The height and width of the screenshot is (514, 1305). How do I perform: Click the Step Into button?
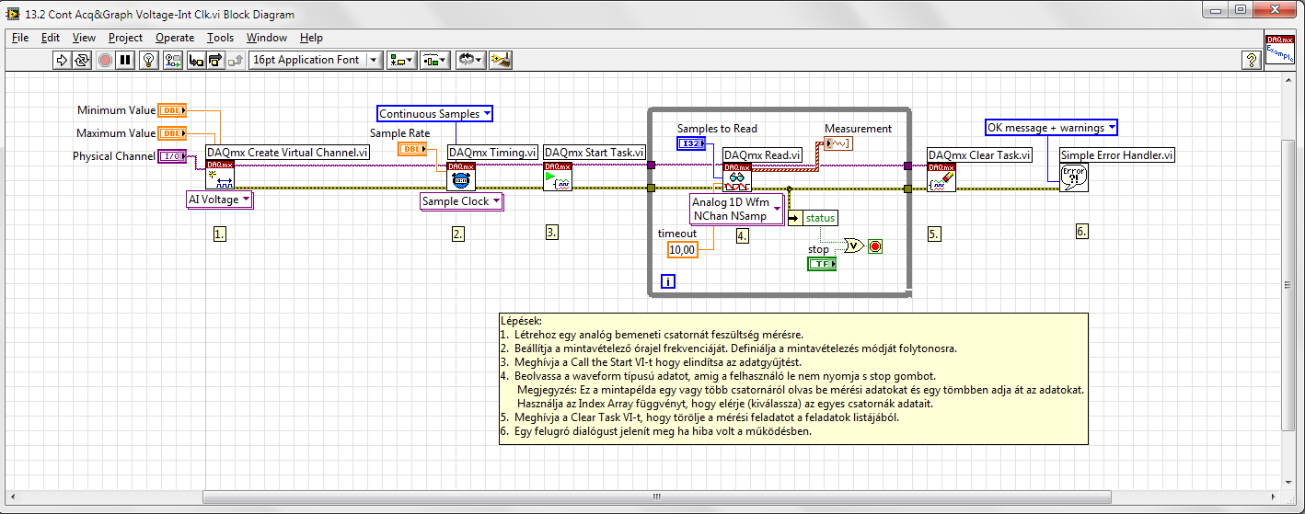click(x=195, y=60)
